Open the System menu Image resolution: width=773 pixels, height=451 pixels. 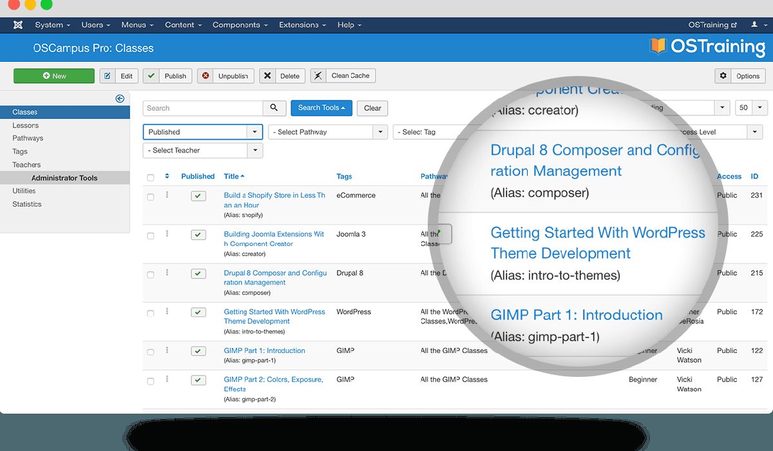pos(53,25)
